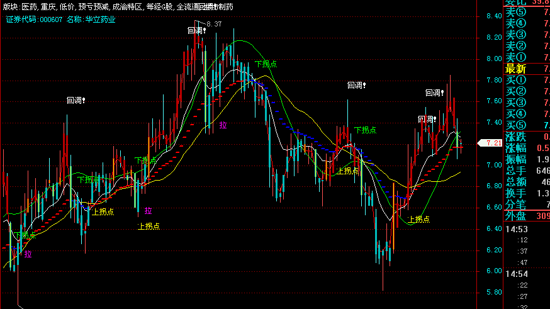Select the 证券代码:000607 stock code label
This screenshot has width=550, height=309.
pyautogui.click(x=34, y=20)
